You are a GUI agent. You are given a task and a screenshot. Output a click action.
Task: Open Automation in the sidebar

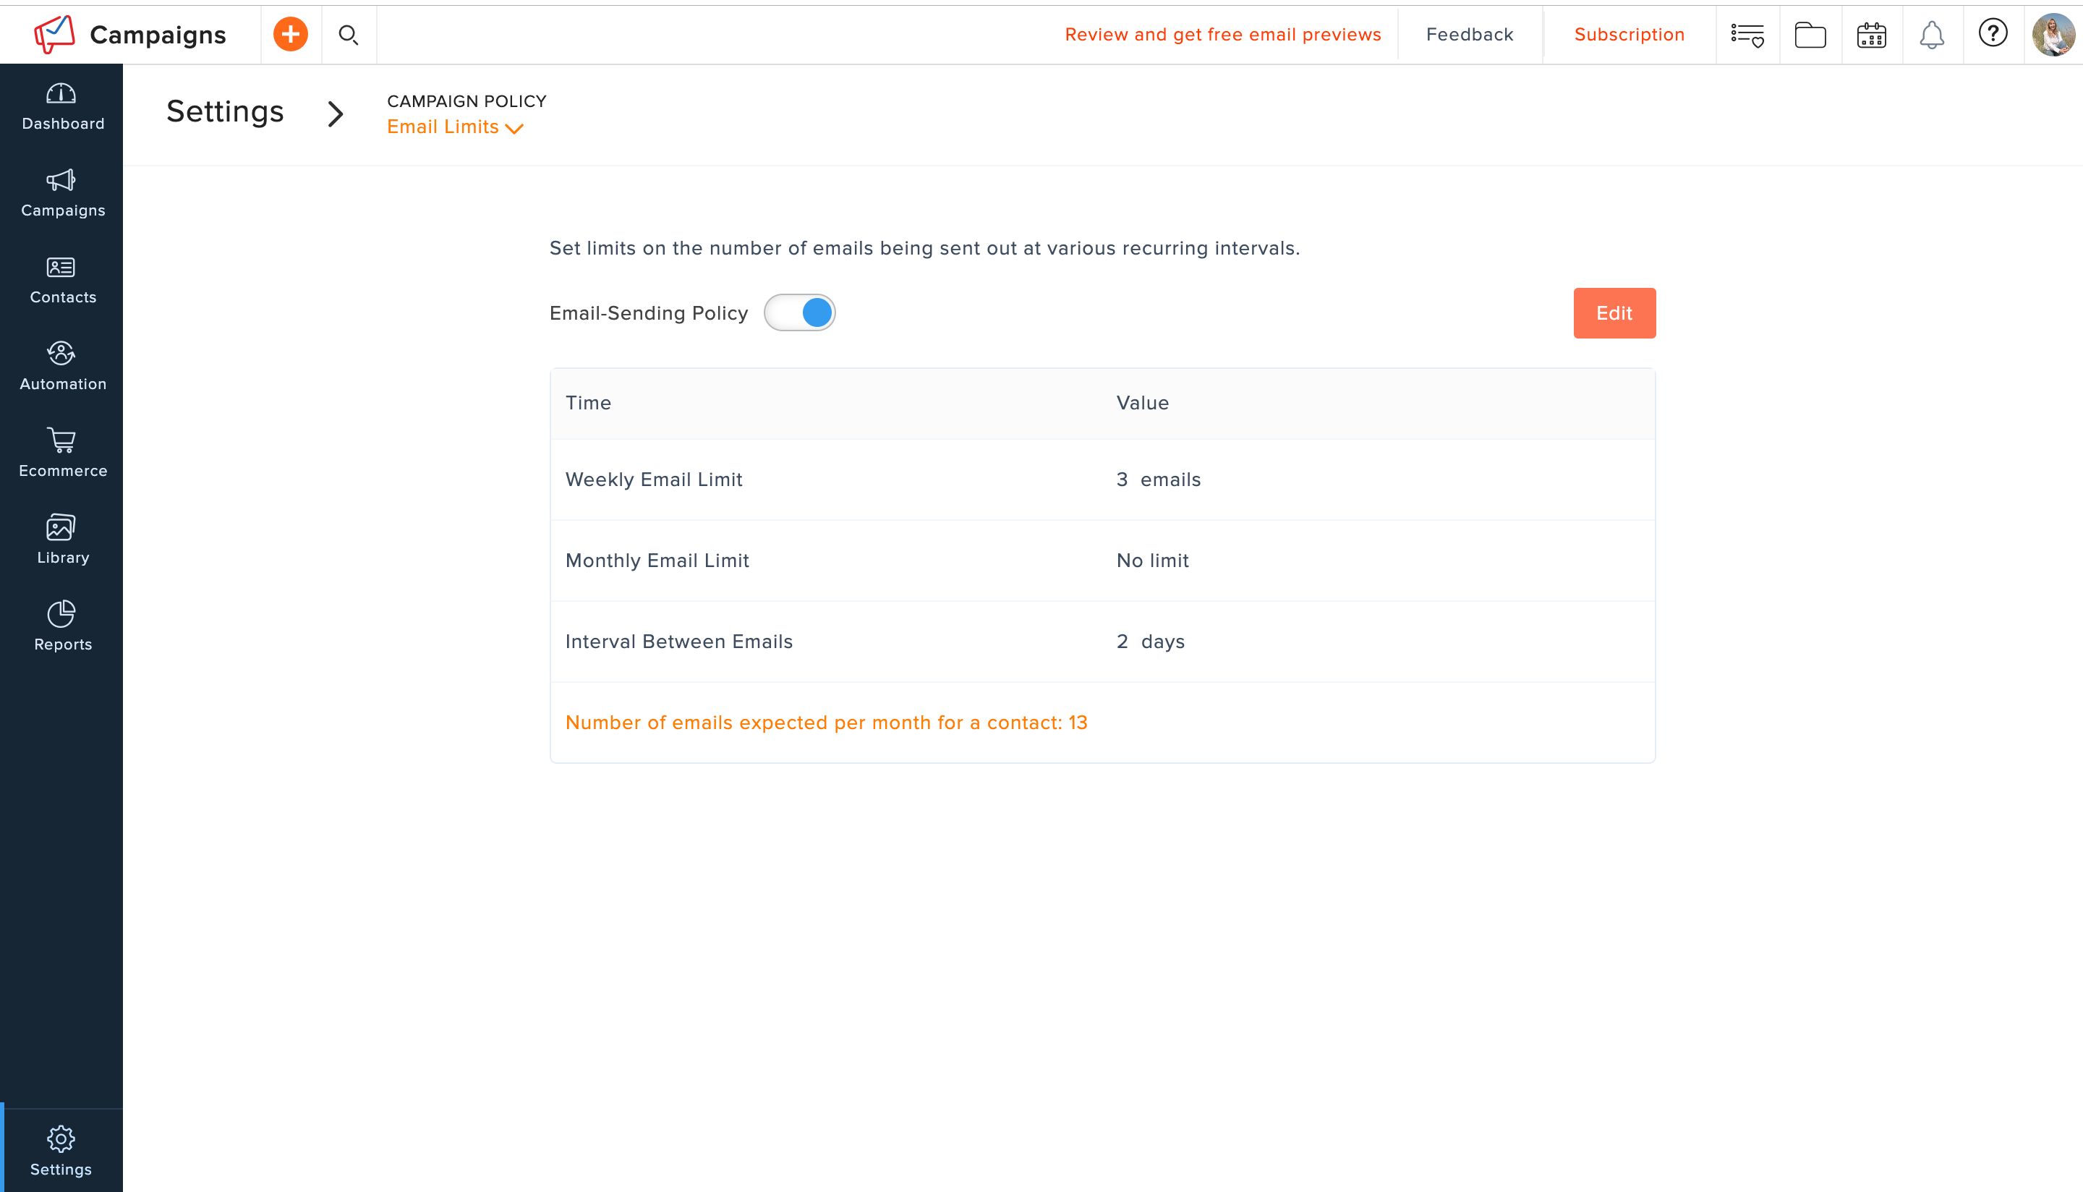(62, 366)
